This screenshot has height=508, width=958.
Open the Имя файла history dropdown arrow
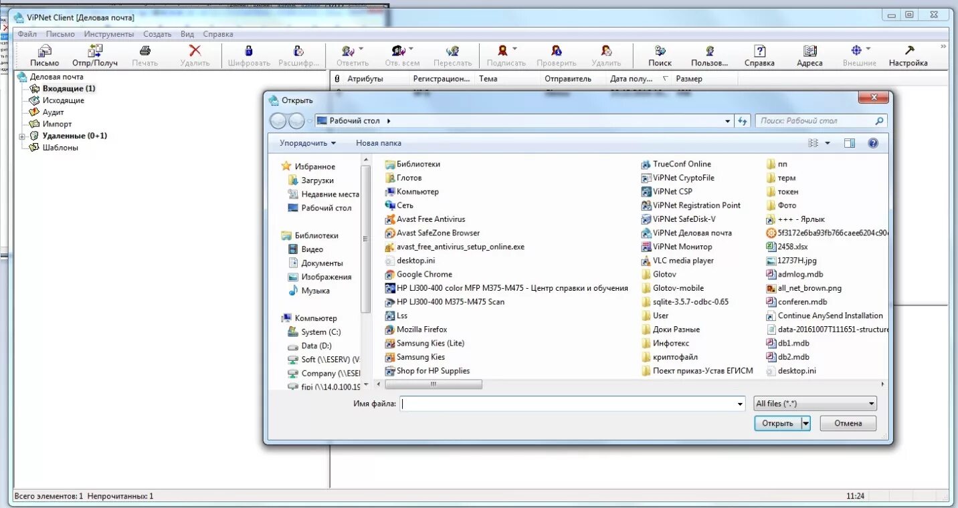tap(740, 404)
